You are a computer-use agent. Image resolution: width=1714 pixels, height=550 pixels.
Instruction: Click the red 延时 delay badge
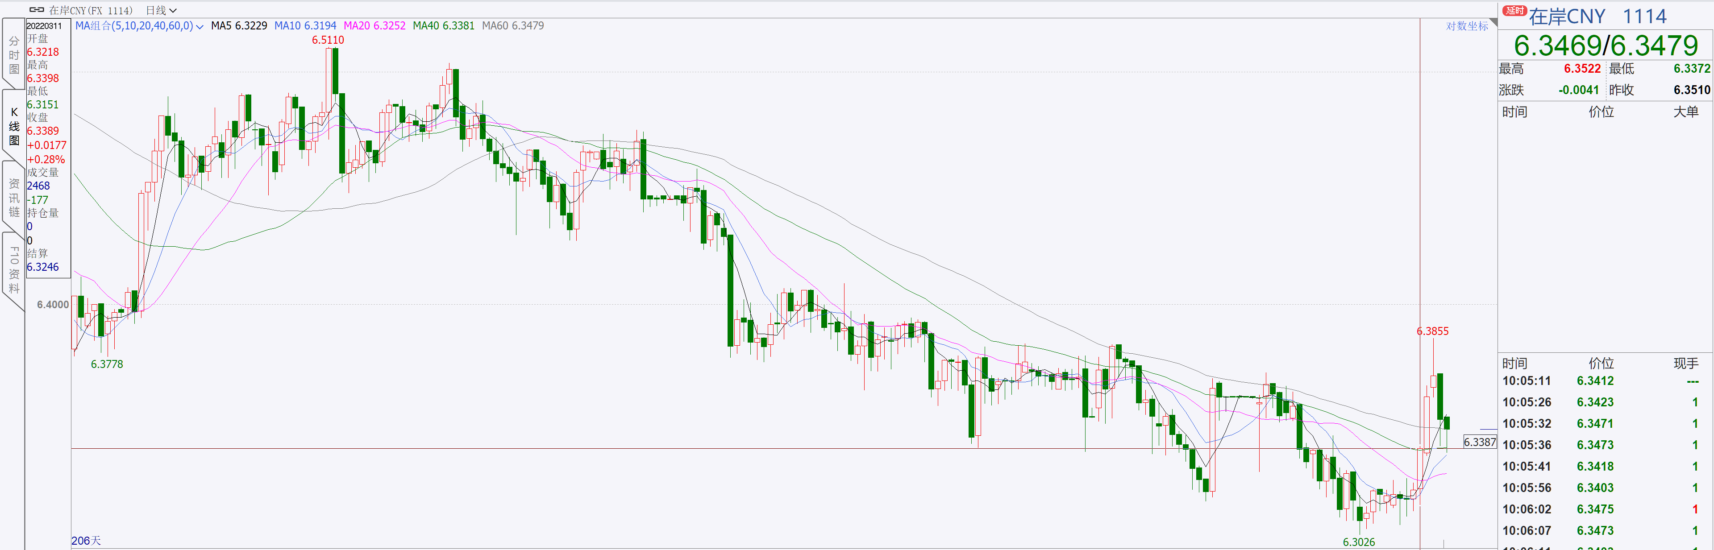pos(1514,11)
